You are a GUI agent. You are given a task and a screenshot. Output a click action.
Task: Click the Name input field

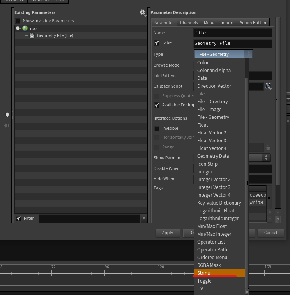233,33
